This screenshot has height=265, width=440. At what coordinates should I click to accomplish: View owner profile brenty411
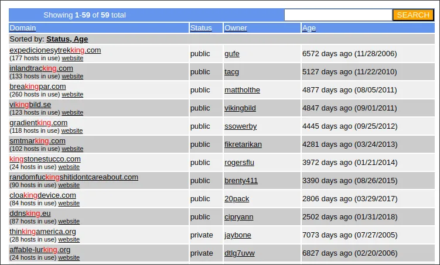click(x=241, y=181)
